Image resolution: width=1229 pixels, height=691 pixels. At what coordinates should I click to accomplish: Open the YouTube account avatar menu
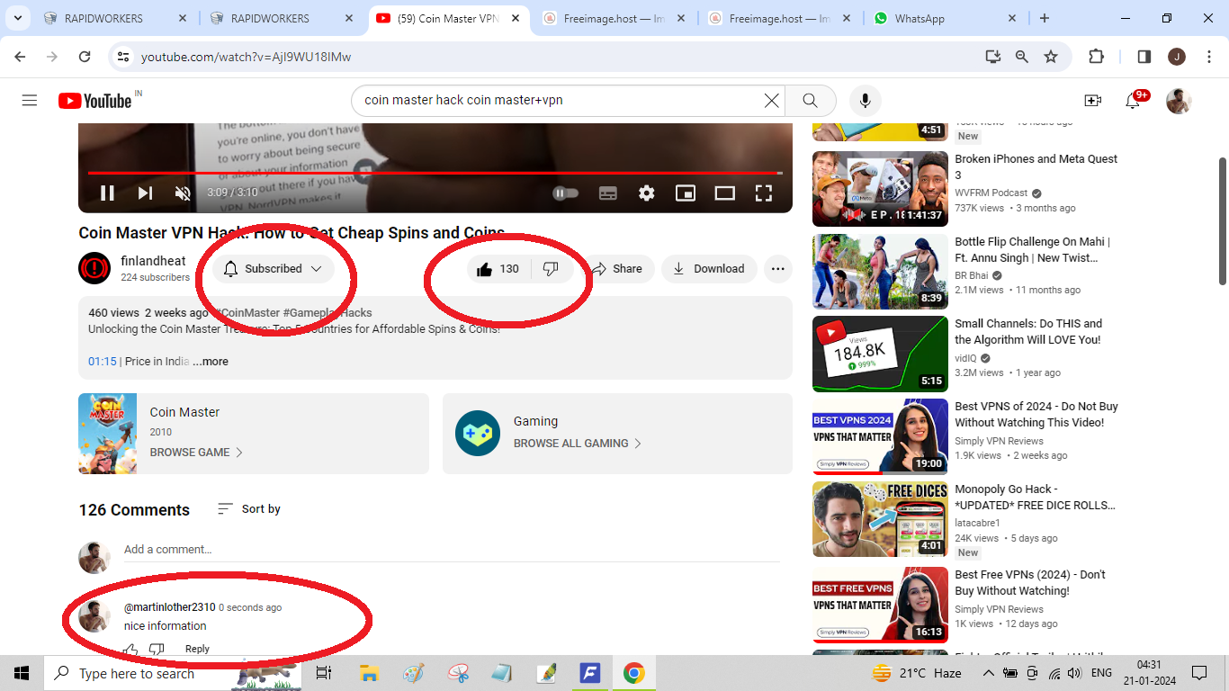click(x=1179, y=101)
